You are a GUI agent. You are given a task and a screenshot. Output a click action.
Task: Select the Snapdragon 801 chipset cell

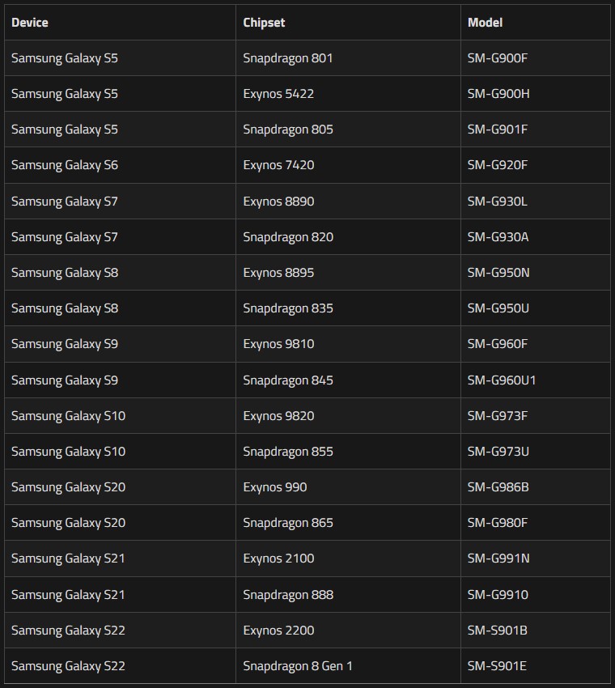[x=288, y=58]
